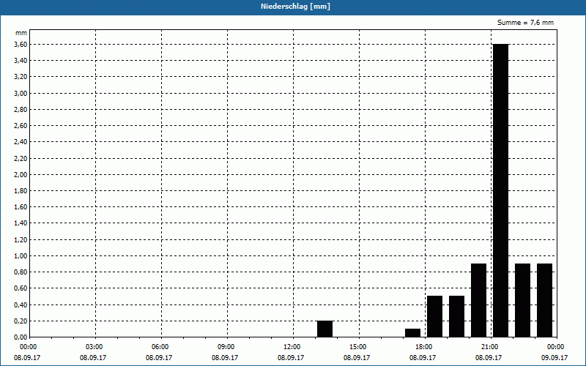Select the 12:00 time axis label
Image resolution: width=586 pixels, height=366 pixels.
coord(292,347)
